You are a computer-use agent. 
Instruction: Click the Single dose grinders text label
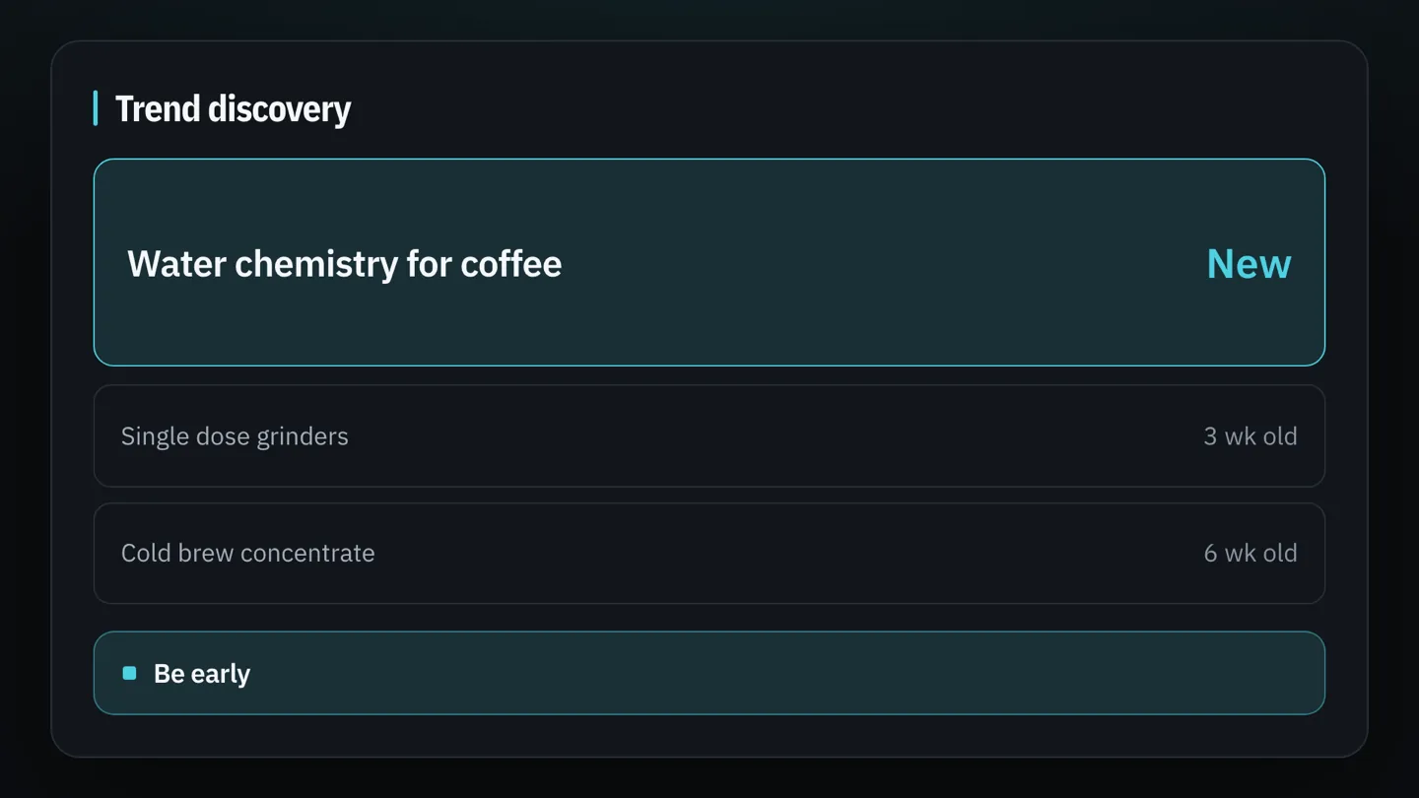(x=235, y=436)
